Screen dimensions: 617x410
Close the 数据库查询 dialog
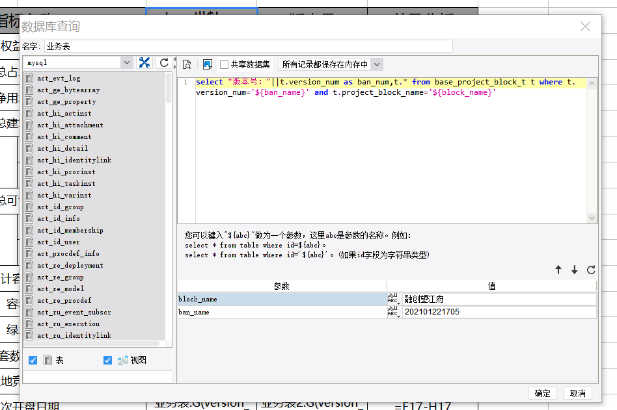click(585, 27)
